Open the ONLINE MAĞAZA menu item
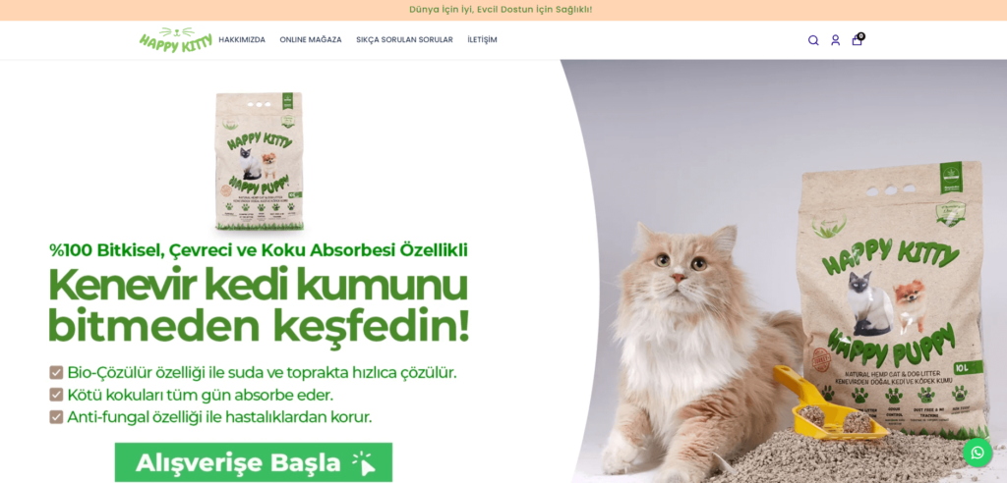This screenshot has width=1007, height=483. click(310, 40)
